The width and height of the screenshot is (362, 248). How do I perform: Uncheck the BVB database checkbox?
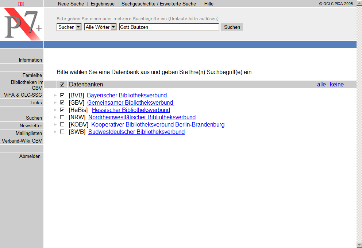coord(62,96)
